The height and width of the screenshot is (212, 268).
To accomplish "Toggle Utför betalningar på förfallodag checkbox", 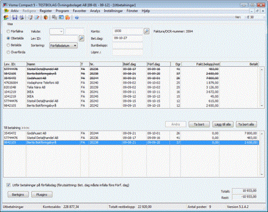I will 8,185.
